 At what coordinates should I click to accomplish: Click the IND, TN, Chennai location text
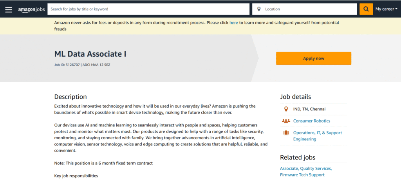(x=309, y=109)
